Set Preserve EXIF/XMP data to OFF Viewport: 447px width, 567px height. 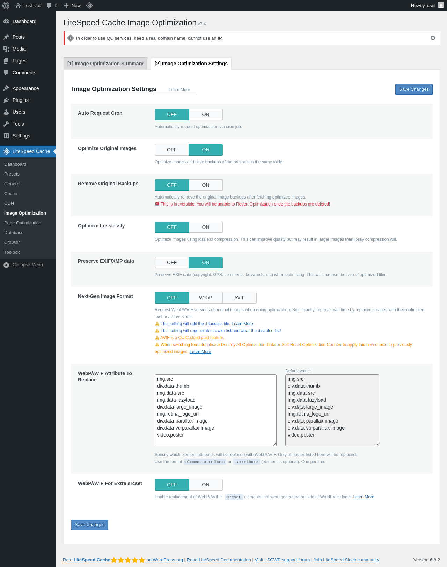click(172, 262)
